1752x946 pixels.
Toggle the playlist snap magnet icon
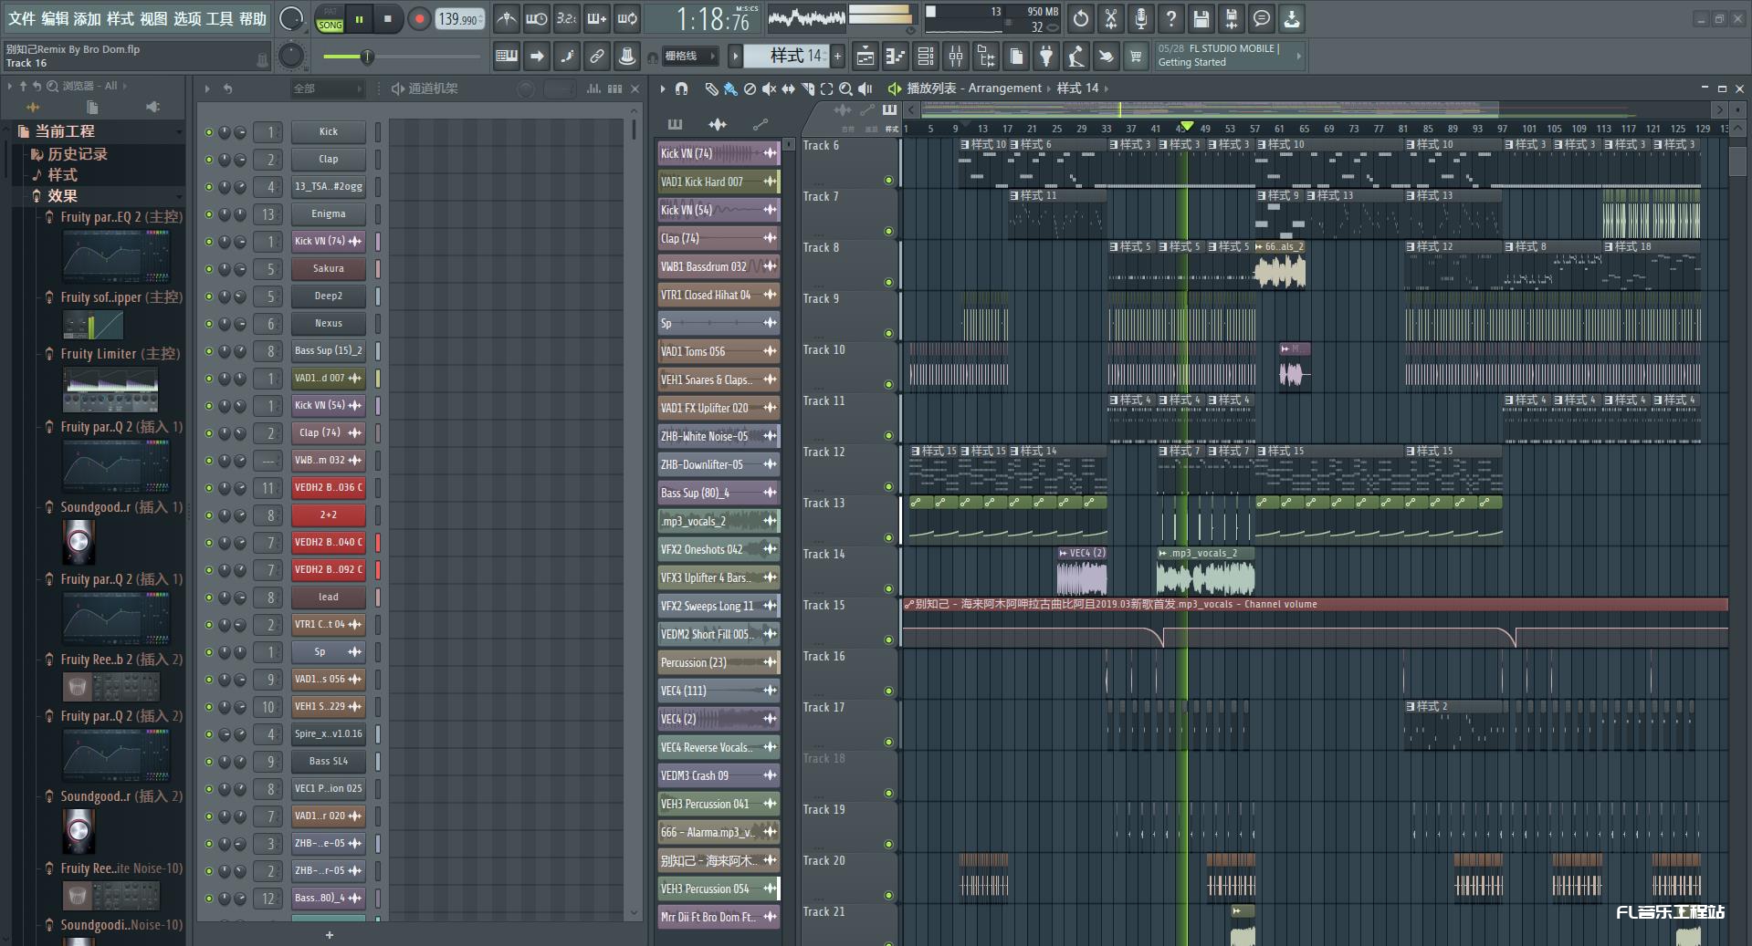click(681, 88)
